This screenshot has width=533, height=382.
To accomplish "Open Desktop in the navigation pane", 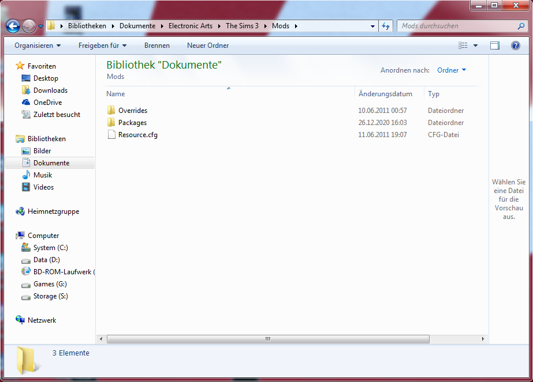I will pos(46,78).
